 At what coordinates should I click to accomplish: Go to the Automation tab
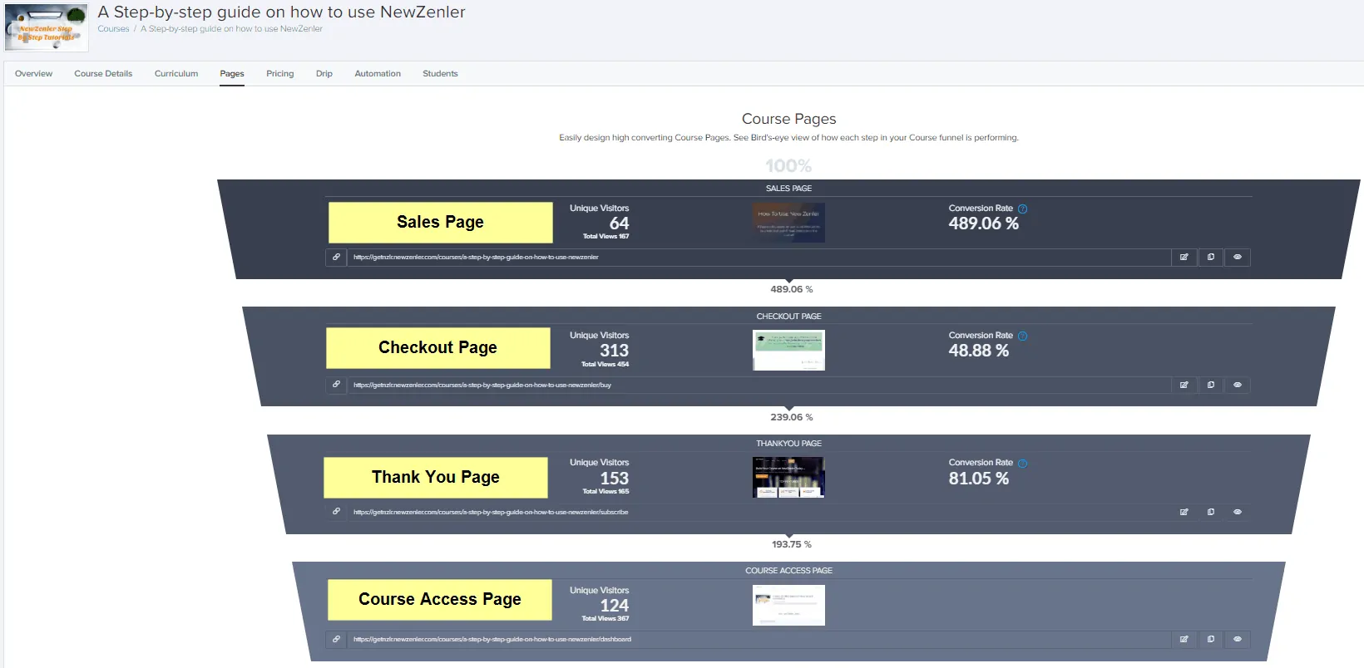[x=378, y=74]
